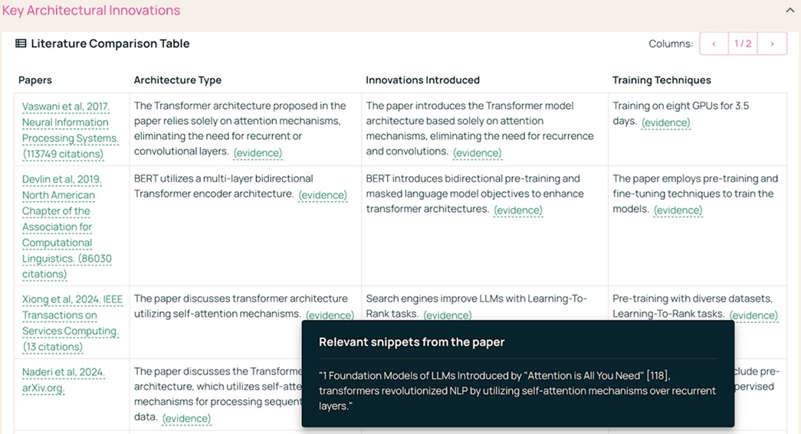
Task: Show evidence for Xiong self-attention architecture
Action: (330, 315)
